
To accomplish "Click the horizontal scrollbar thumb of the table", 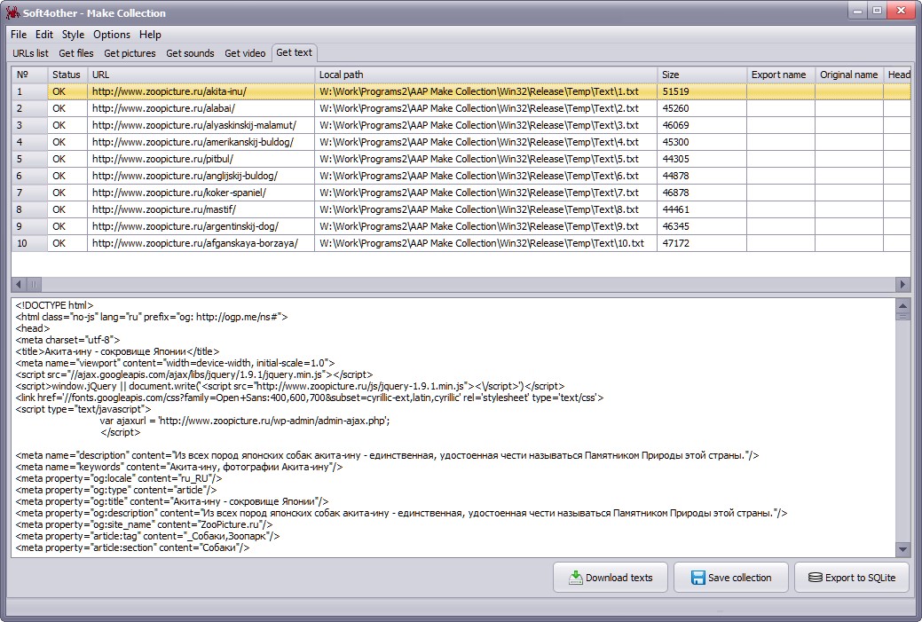I will pyautogui.click(x=34, y=285).
